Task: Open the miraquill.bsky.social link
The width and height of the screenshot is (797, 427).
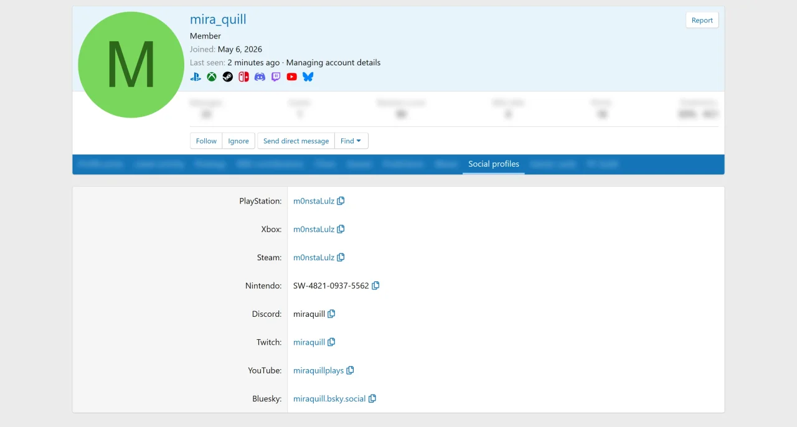Action: [x=329, y=398]
